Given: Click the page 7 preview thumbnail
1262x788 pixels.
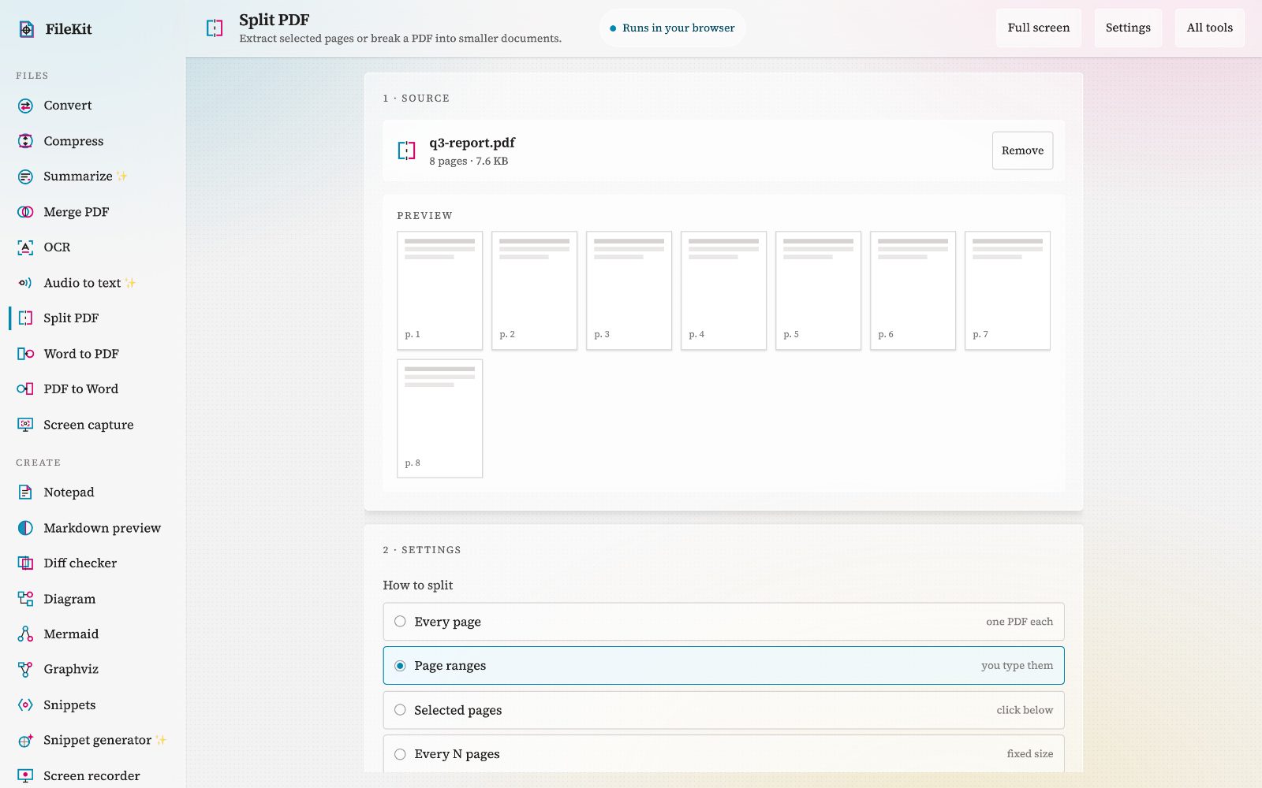Looking at the screenshot, I should point(1008,291).
